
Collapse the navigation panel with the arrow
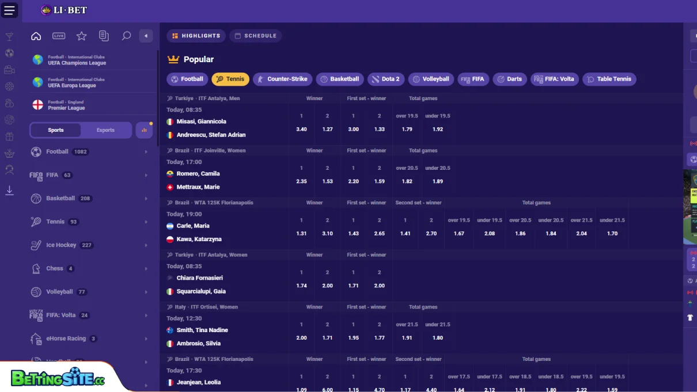(146, 36)
